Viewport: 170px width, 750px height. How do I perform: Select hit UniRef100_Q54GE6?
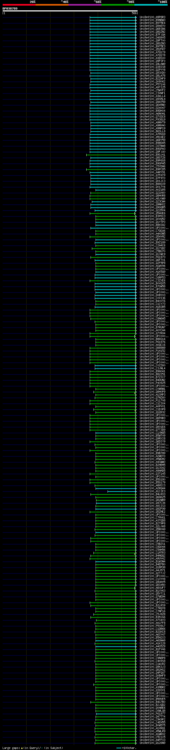click(x=152, y=213)
